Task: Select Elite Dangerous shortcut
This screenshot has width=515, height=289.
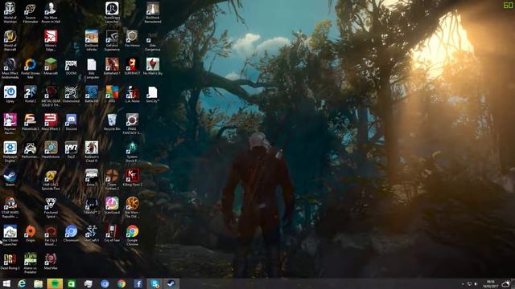Action: (152, 41)
